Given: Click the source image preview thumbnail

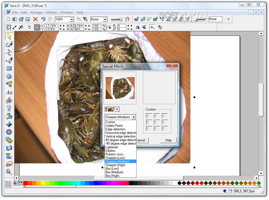Looking at the screenshot, I should [120, 88].
